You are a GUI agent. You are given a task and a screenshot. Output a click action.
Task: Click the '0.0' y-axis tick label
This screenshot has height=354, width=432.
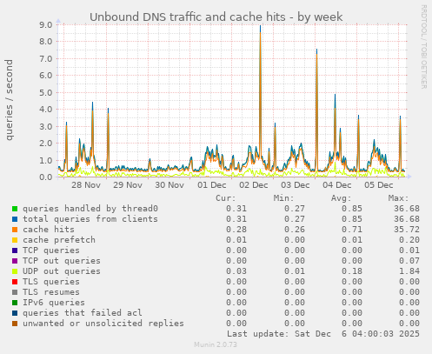[x=45, y=177]
